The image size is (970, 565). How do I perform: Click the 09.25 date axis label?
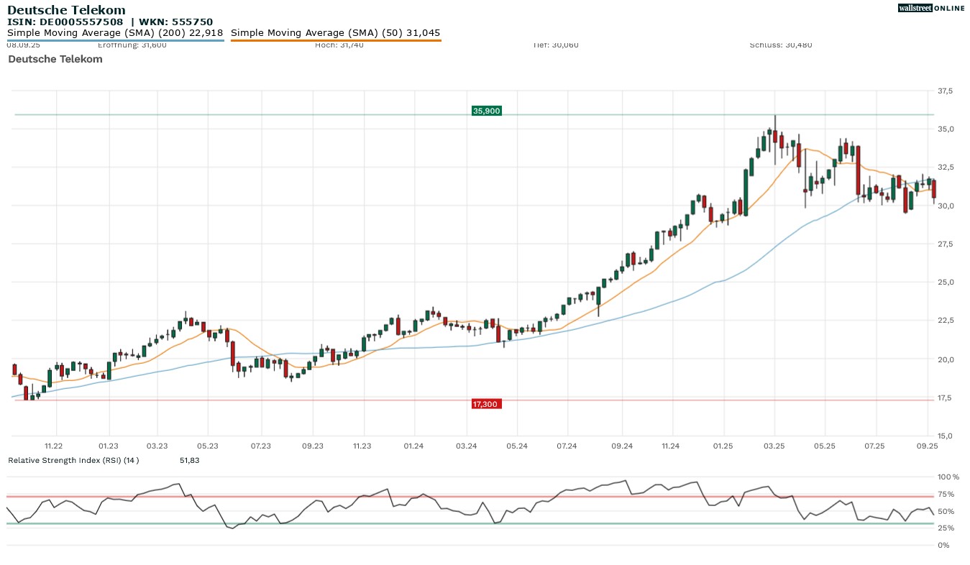pos(928,446)
